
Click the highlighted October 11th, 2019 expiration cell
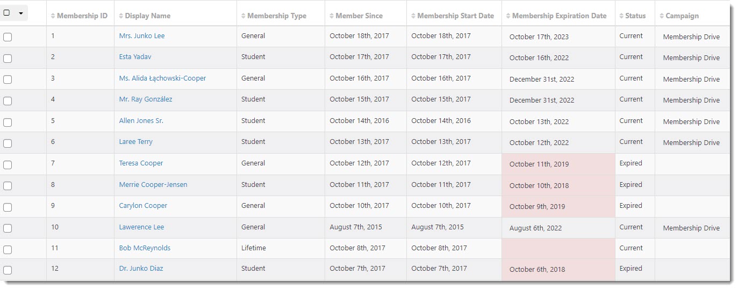[x=558, y=164]
